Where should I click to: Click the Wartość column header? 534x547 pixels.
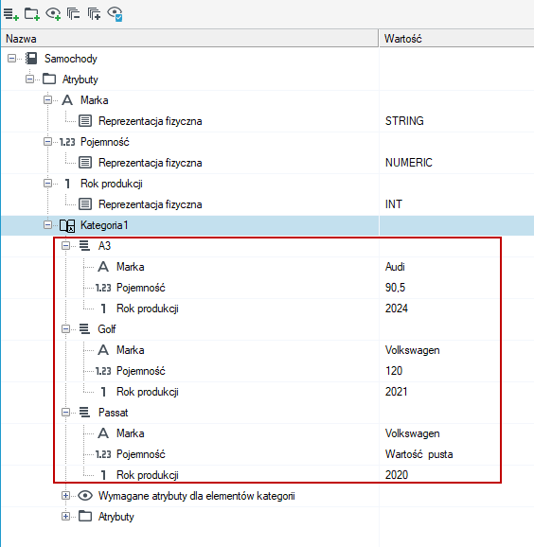(x=456, y=39)
